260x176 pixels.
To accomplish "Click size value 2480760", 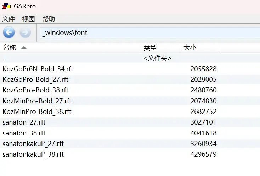I will [203, 90].
